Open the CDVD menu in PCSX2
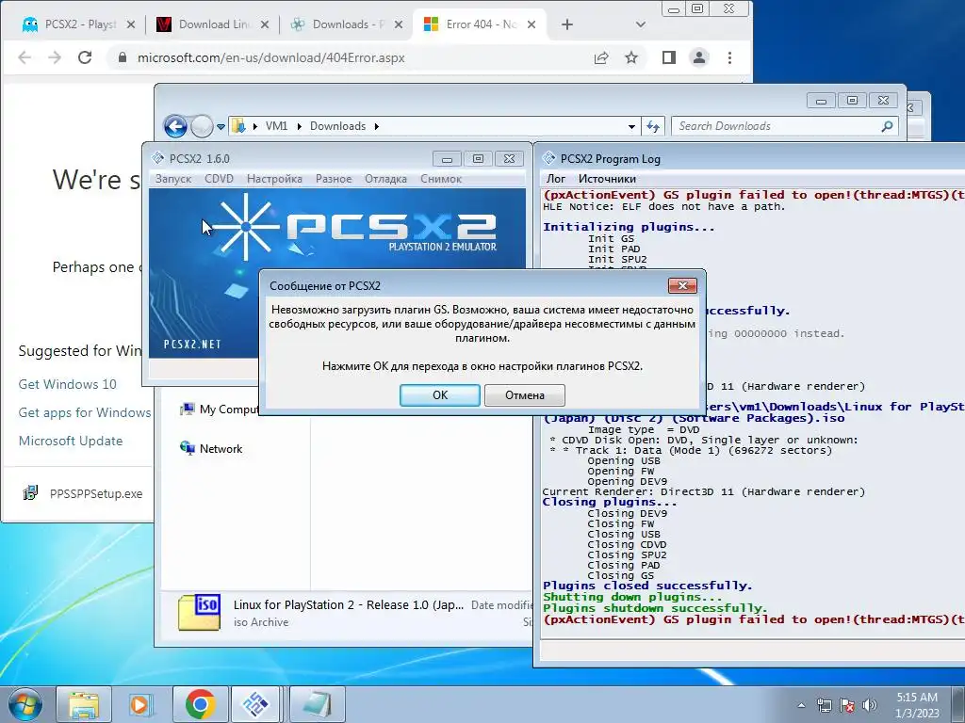Image resolution: width=965 pixels, height=723 pixels. [219, 179]
